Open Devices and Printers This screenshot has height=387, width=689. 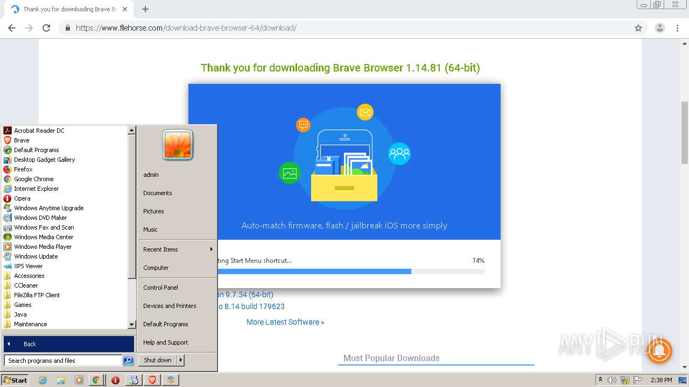170,306
